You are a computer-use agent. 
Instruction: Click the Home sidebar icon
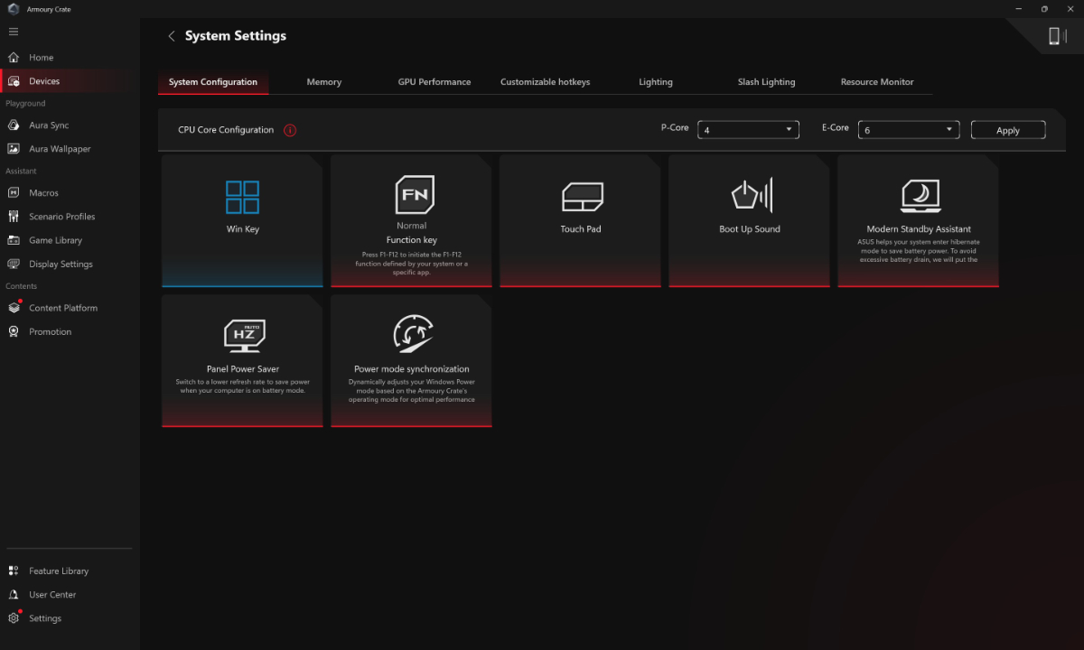[14, 57]
